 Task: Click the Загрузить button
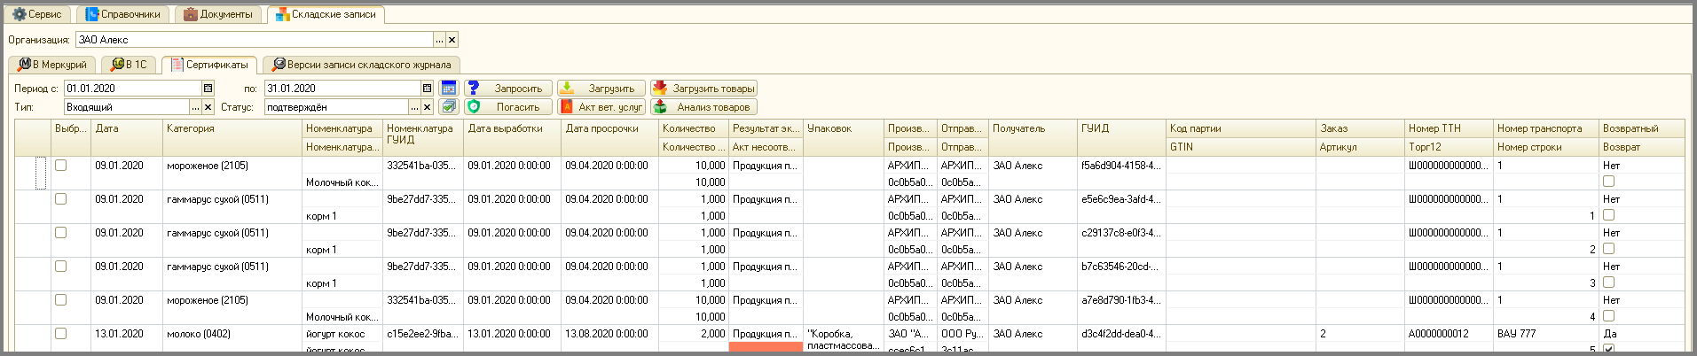601,89
